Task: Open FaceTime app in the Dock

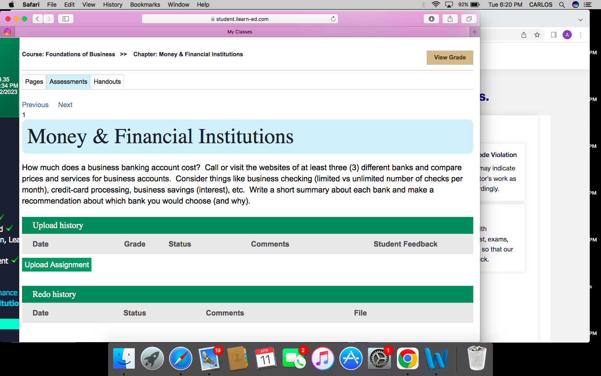Action: click(294, 358)
